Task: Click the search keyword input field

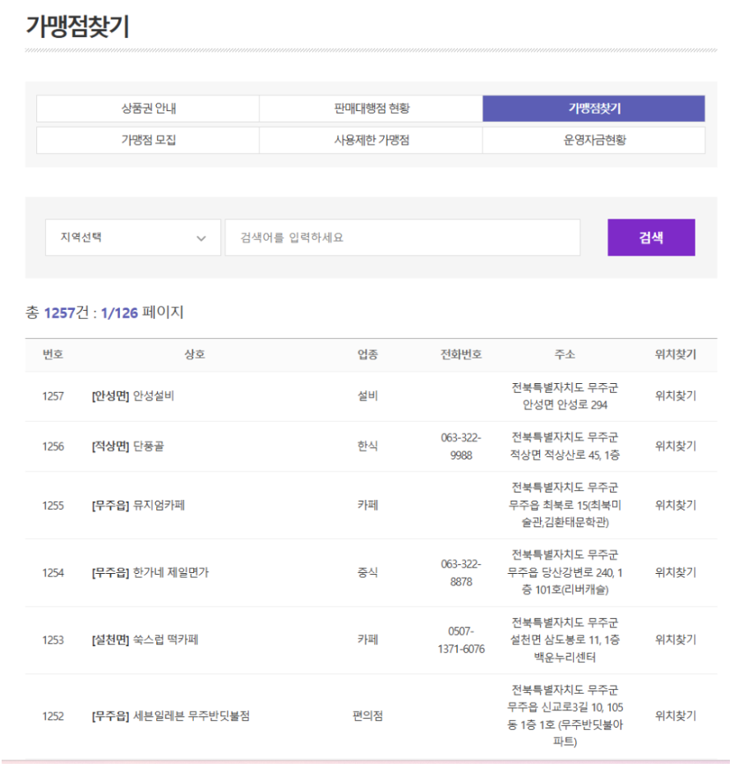Action: click(x=402, y=238)
